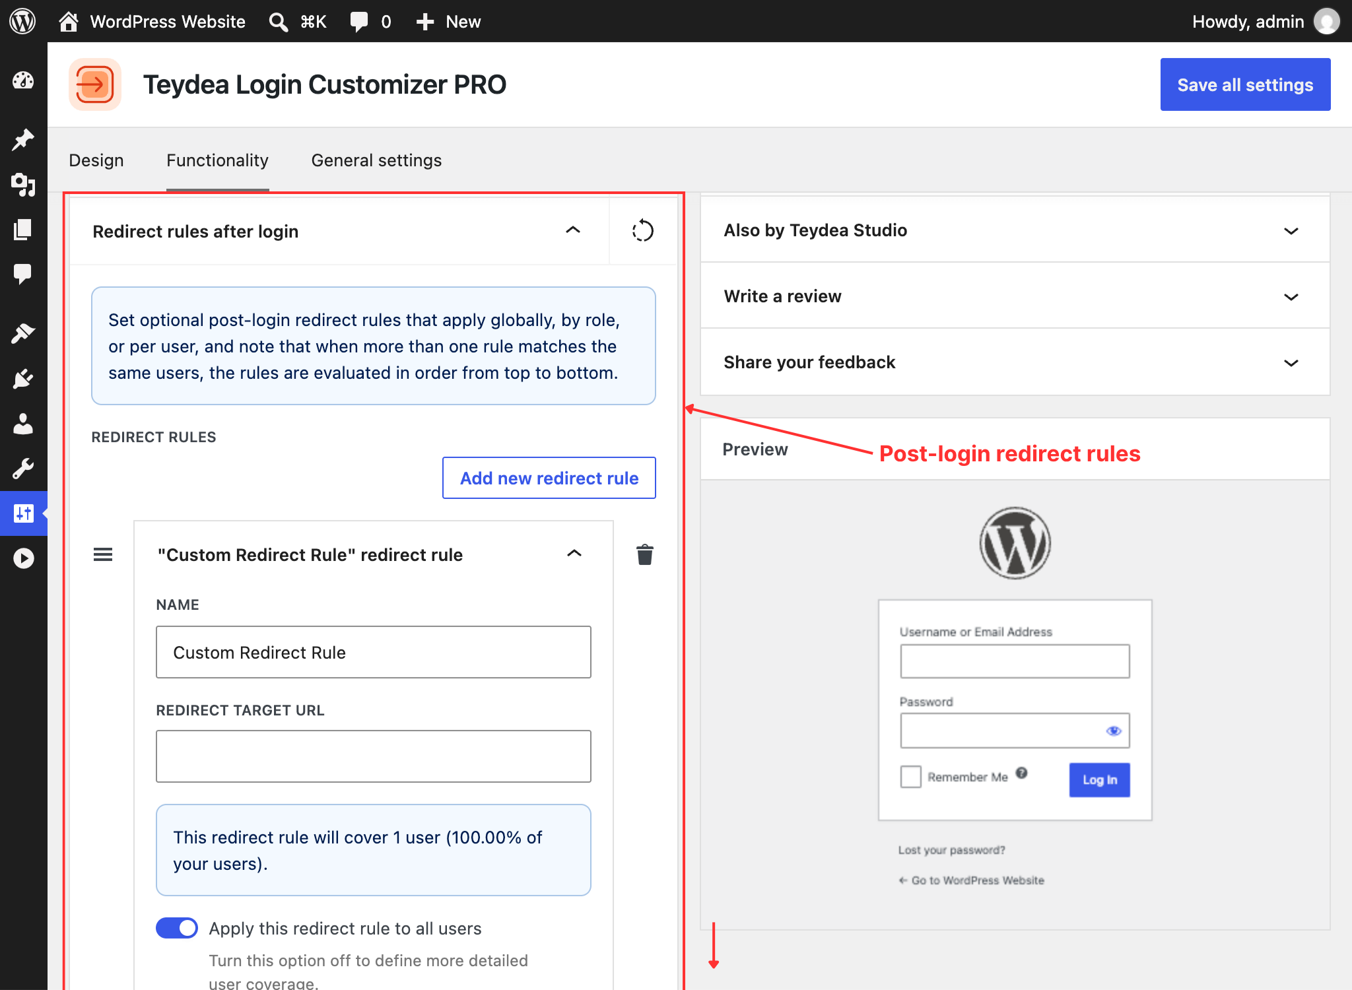Image resolution: width=1352 pixels, height=990 pixels.
Task: Check the Remember Me checkbox in preview
Action: coord(910,777)
